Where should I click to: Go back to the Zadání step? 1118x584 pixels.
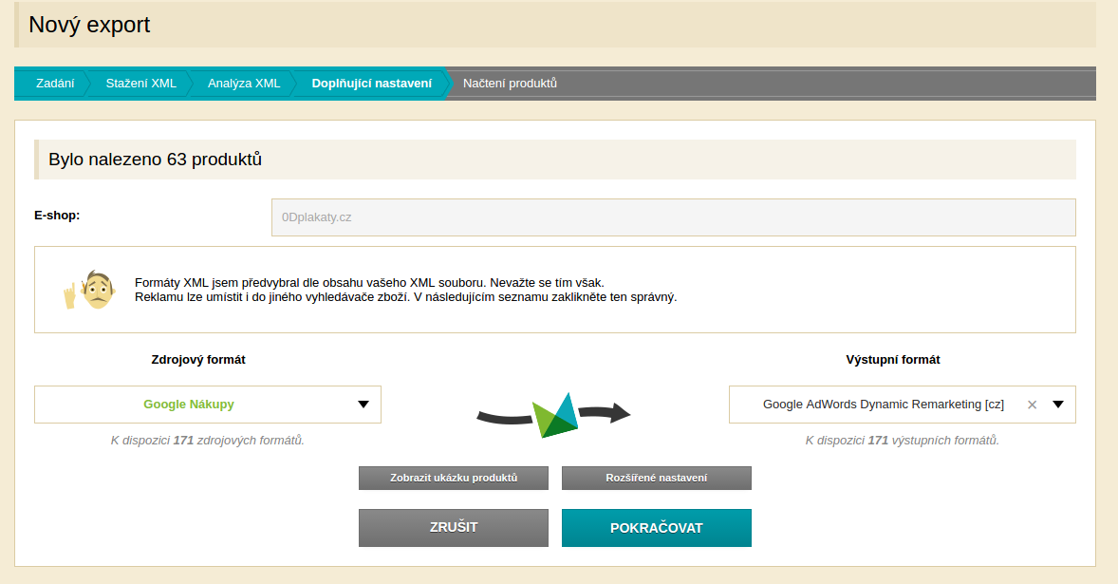[55, 84]
